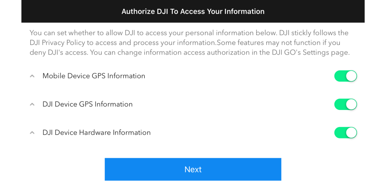Screen dimensions: 386x193
Task: Turn off DJI Device GPS Information toggle
Action: coord(345,105)
